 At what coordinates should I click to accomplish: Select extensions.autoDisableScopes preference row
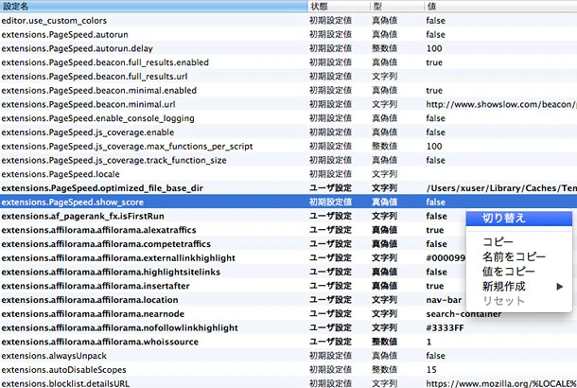tap(288, 370)
